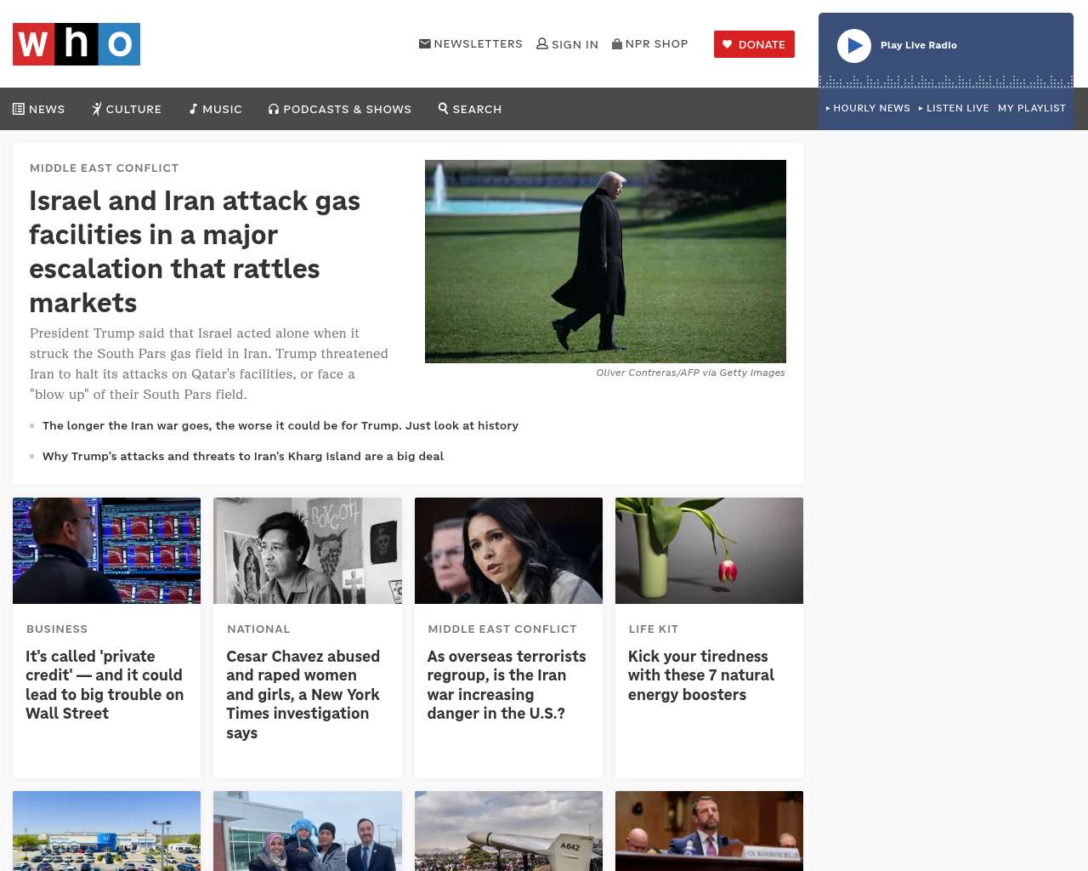Screen dimensions: 1088x871
Task: Read the 7 natural energy boosters story
Action: coord(701,675)
